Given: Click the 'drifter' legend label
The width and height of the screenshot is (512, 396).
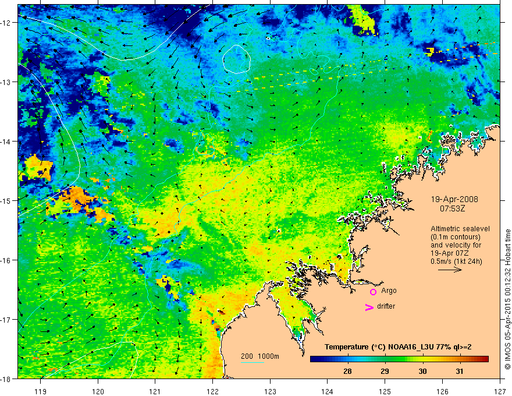Looking at the screenshot, I should tap(386, 306).
